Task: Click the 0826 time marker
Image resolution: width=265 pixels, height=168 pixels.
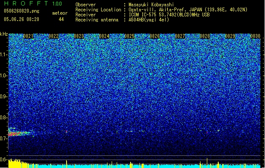Action: point(155,36)
